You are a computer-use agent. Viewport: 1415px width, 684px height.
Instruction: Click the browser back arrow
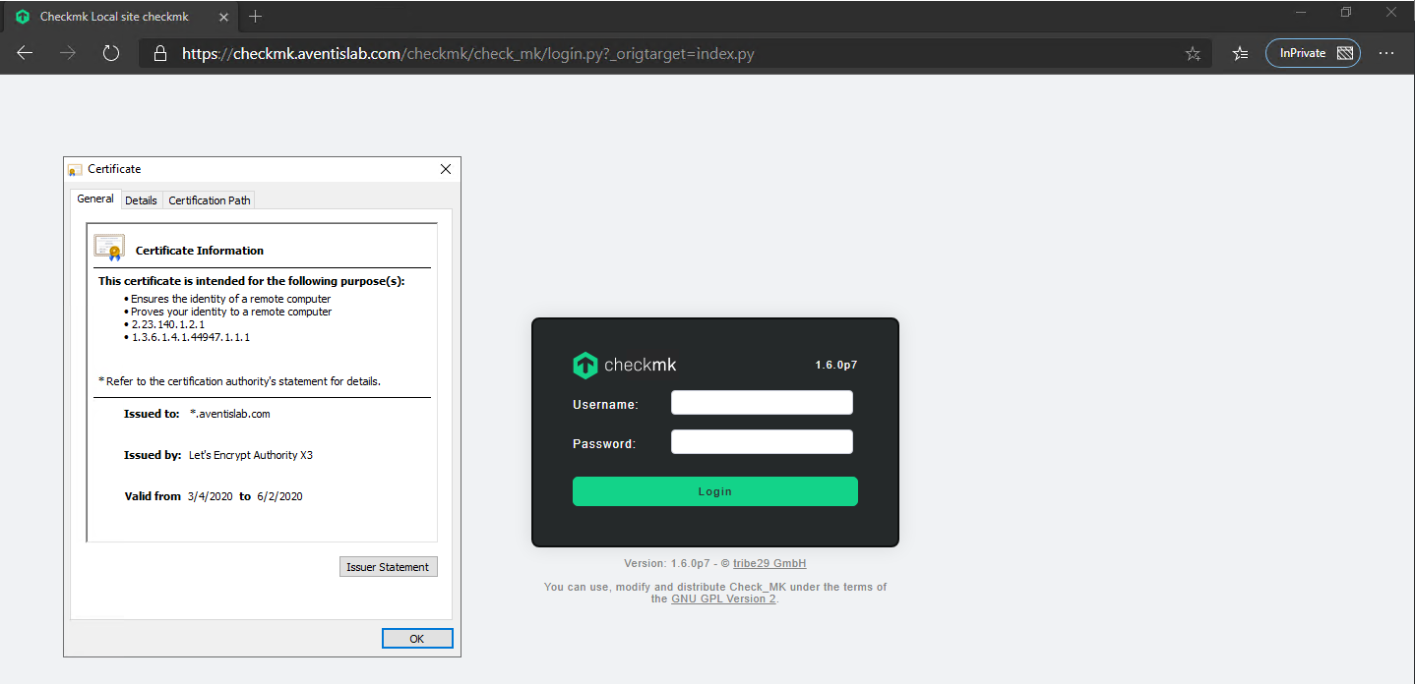25,53
